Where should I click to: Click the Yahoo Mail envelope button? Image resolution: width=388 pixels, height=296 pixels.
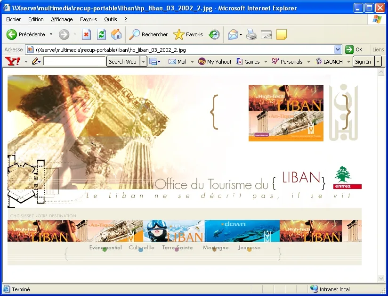[x=178, y=62]
